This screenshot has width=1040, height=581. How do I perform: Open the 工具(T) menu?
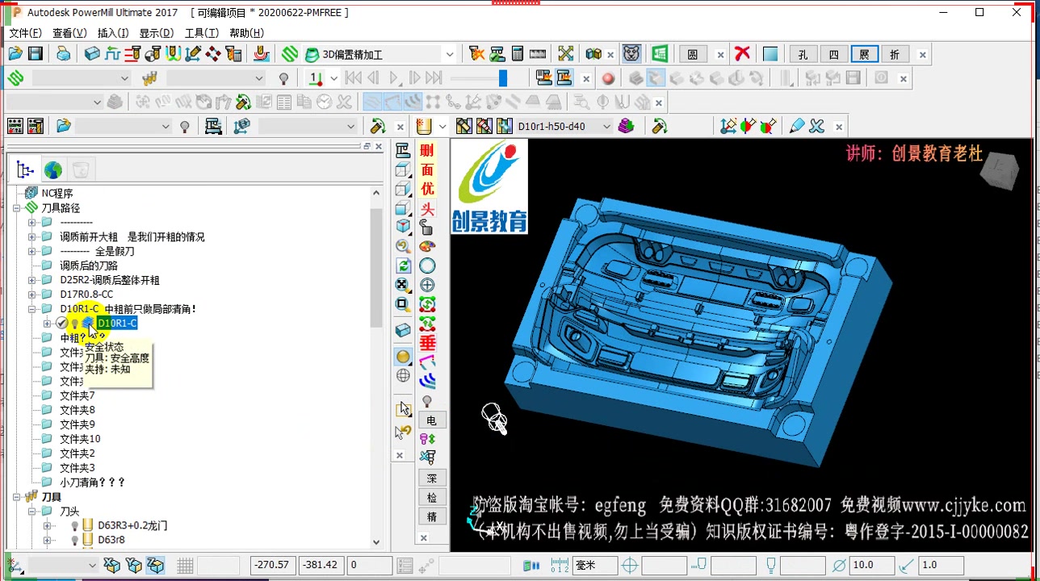tap(201, 33)
